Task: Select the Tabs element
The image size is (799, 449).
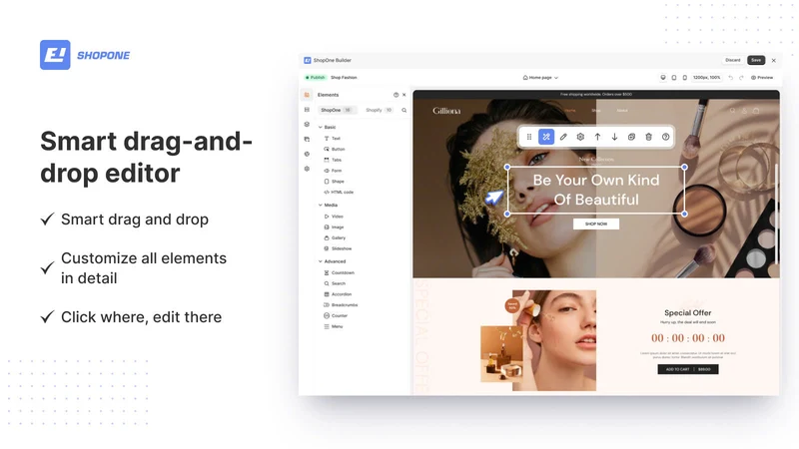Action: click(333, 160)
